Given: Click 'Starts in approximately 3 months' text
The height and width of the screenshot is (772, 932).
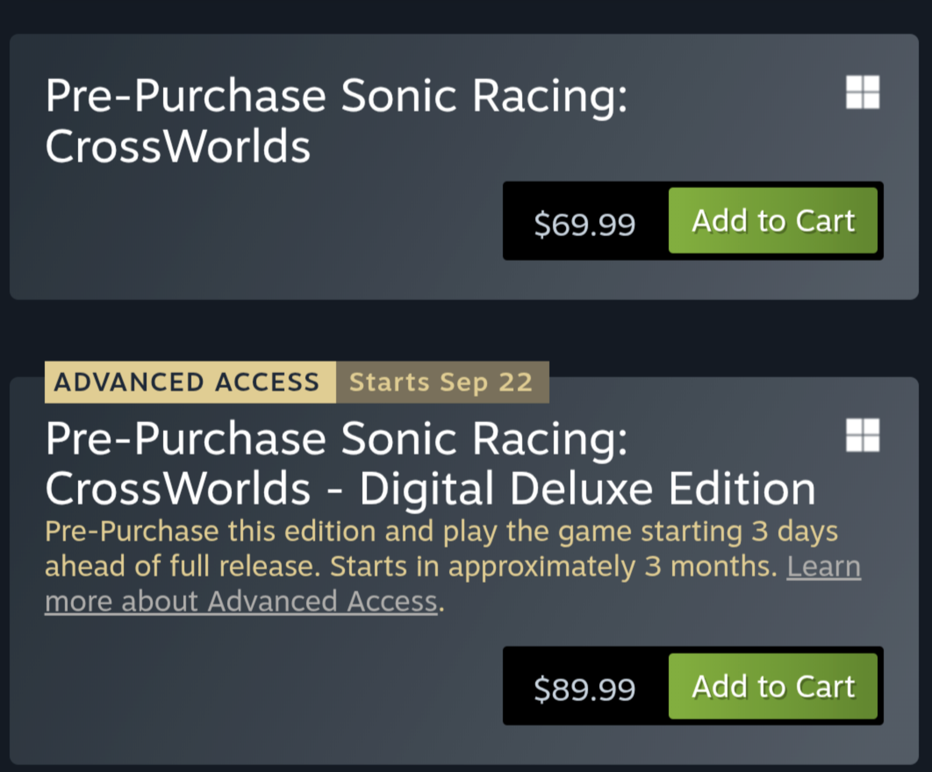Looking at the screenshot, I should pyautogui.click(x=552, y=567).
